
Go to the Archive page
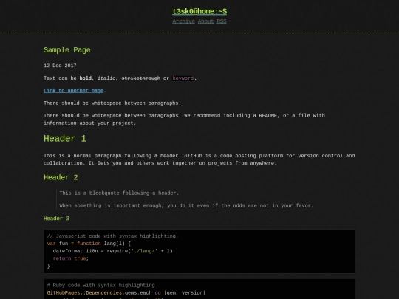click(183, 21)
